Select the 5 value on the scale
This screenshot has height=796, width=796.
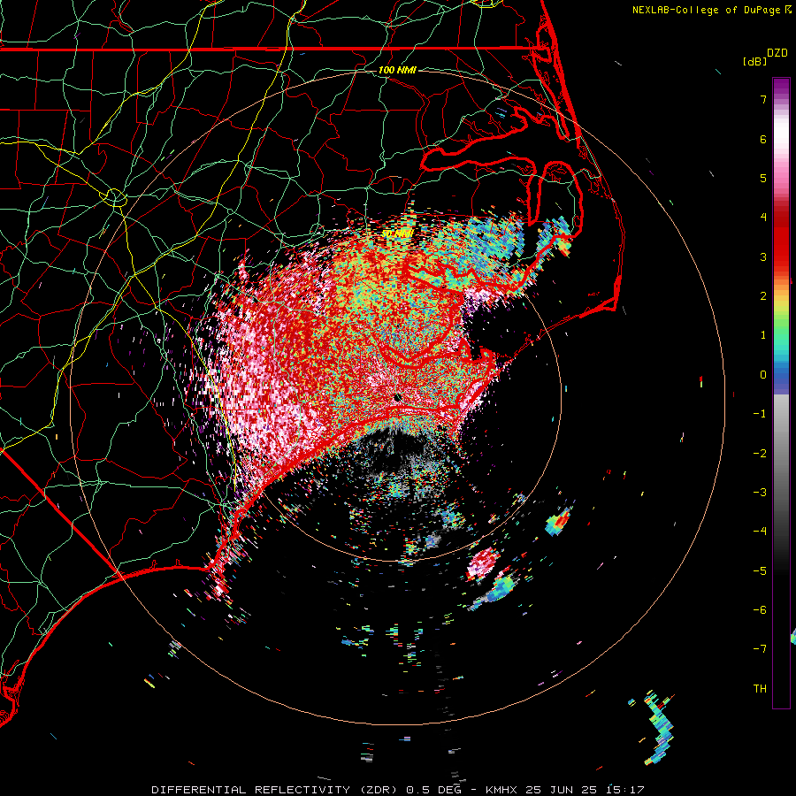coord(763,178)
